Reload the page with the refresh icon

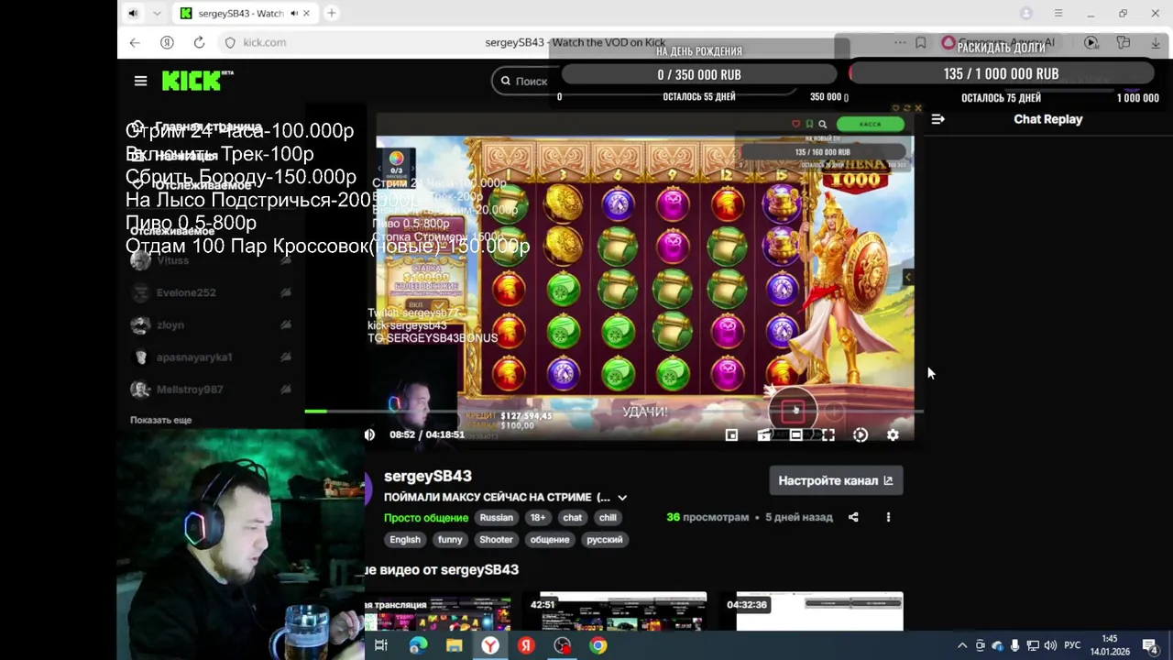199,42
